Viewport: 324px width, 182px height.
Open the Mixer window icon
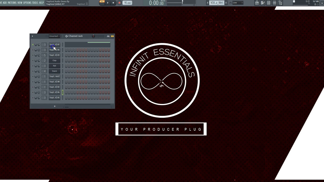coord(274,3)
